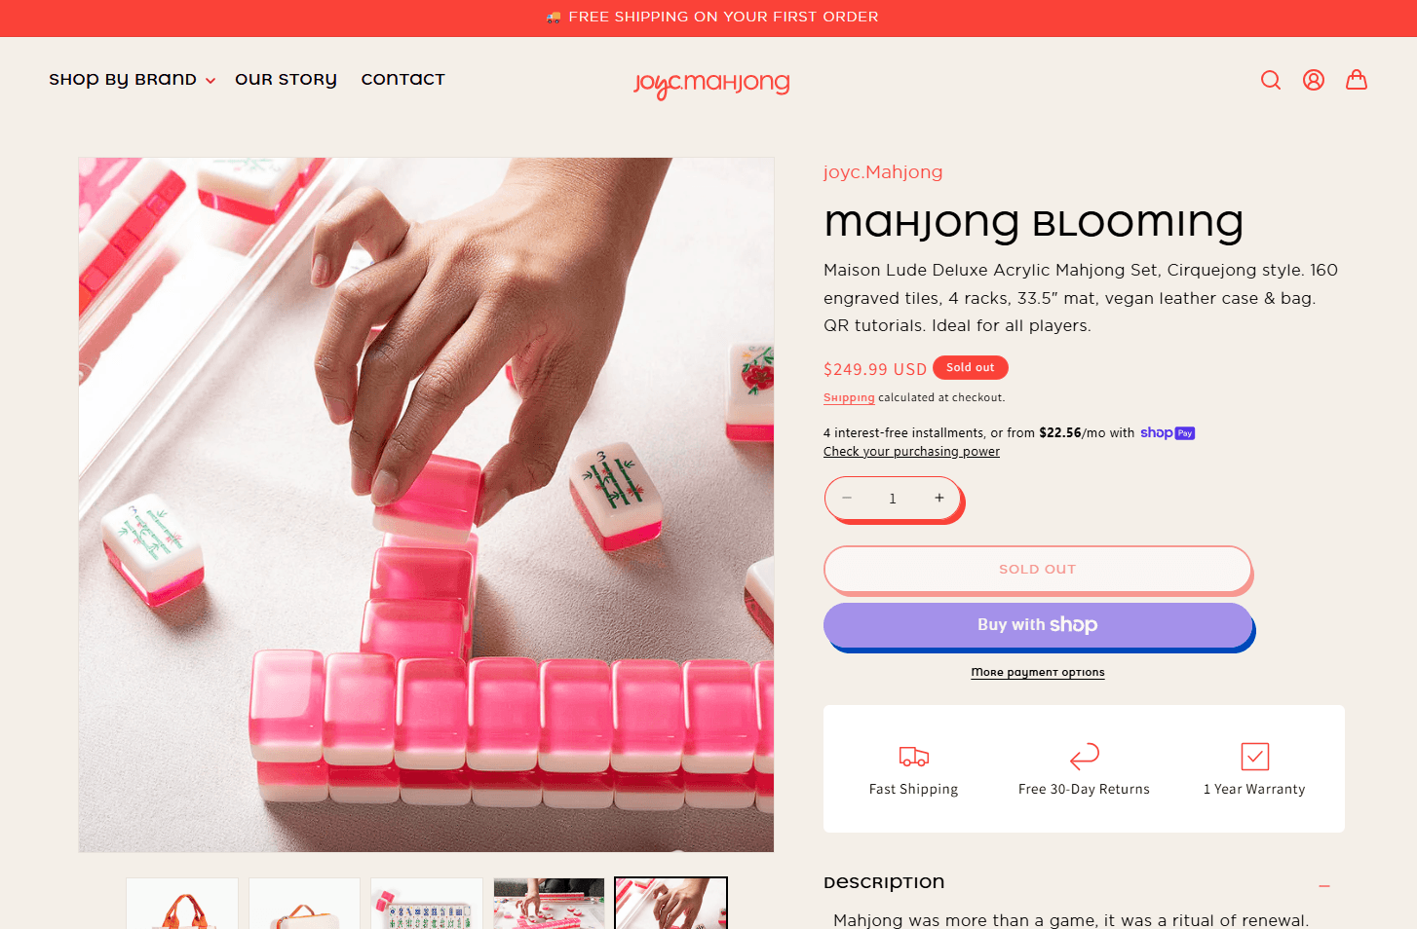
Task: Click the 1 Year Warranty checkmark icon
Action: click(x=1254, y=757)
